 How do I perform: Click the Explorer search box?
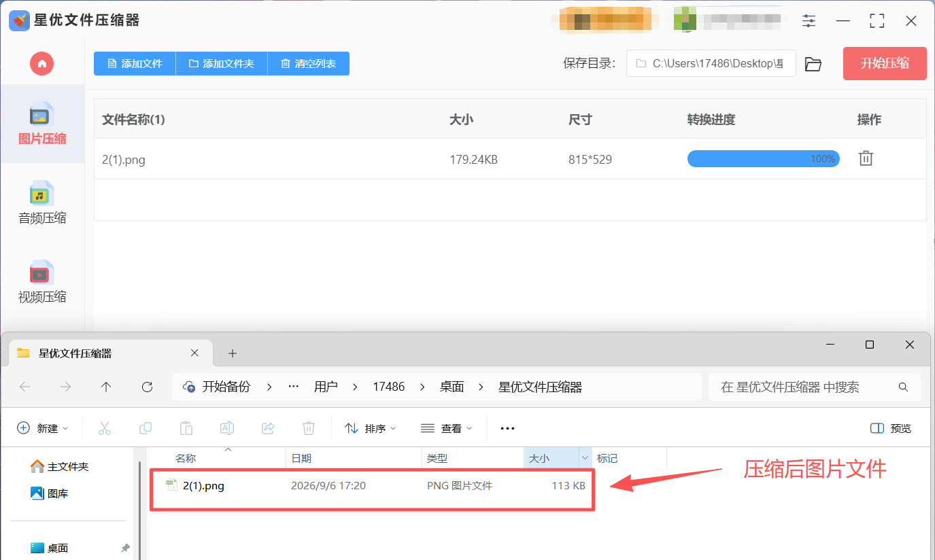815,387
